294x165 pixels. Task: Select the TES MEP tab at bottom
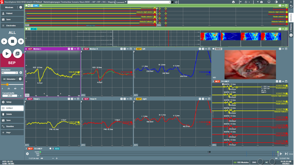click(35, 149)
